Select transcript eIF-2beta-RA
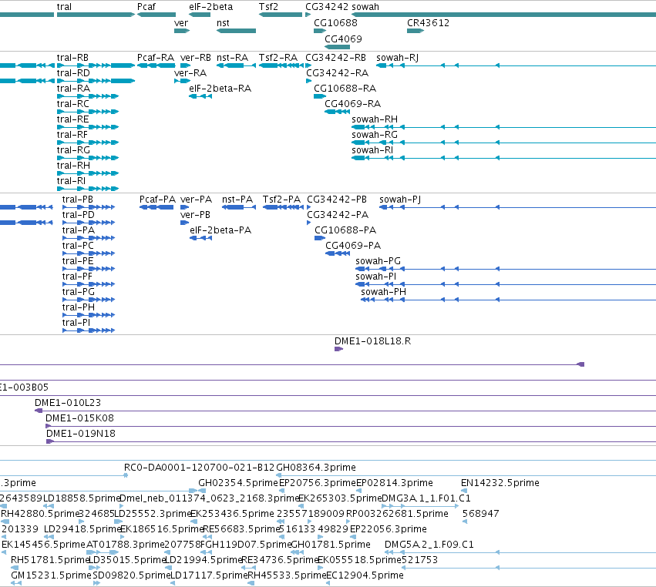This screenshot has width=656, height=587. 220,89
